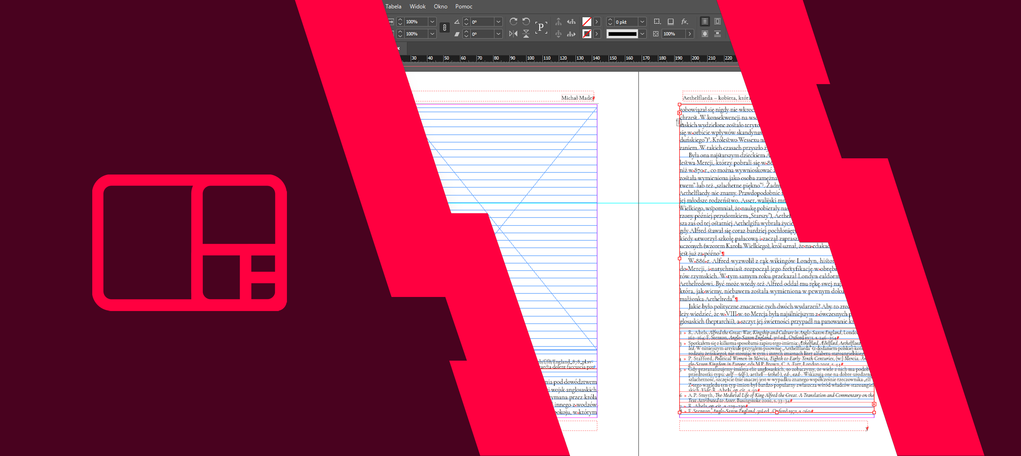This screenshot has width=1021, height=456.
Task: Click the lower 100% scale percentage field
Action: pyautogui.click(x=416, y=34)
